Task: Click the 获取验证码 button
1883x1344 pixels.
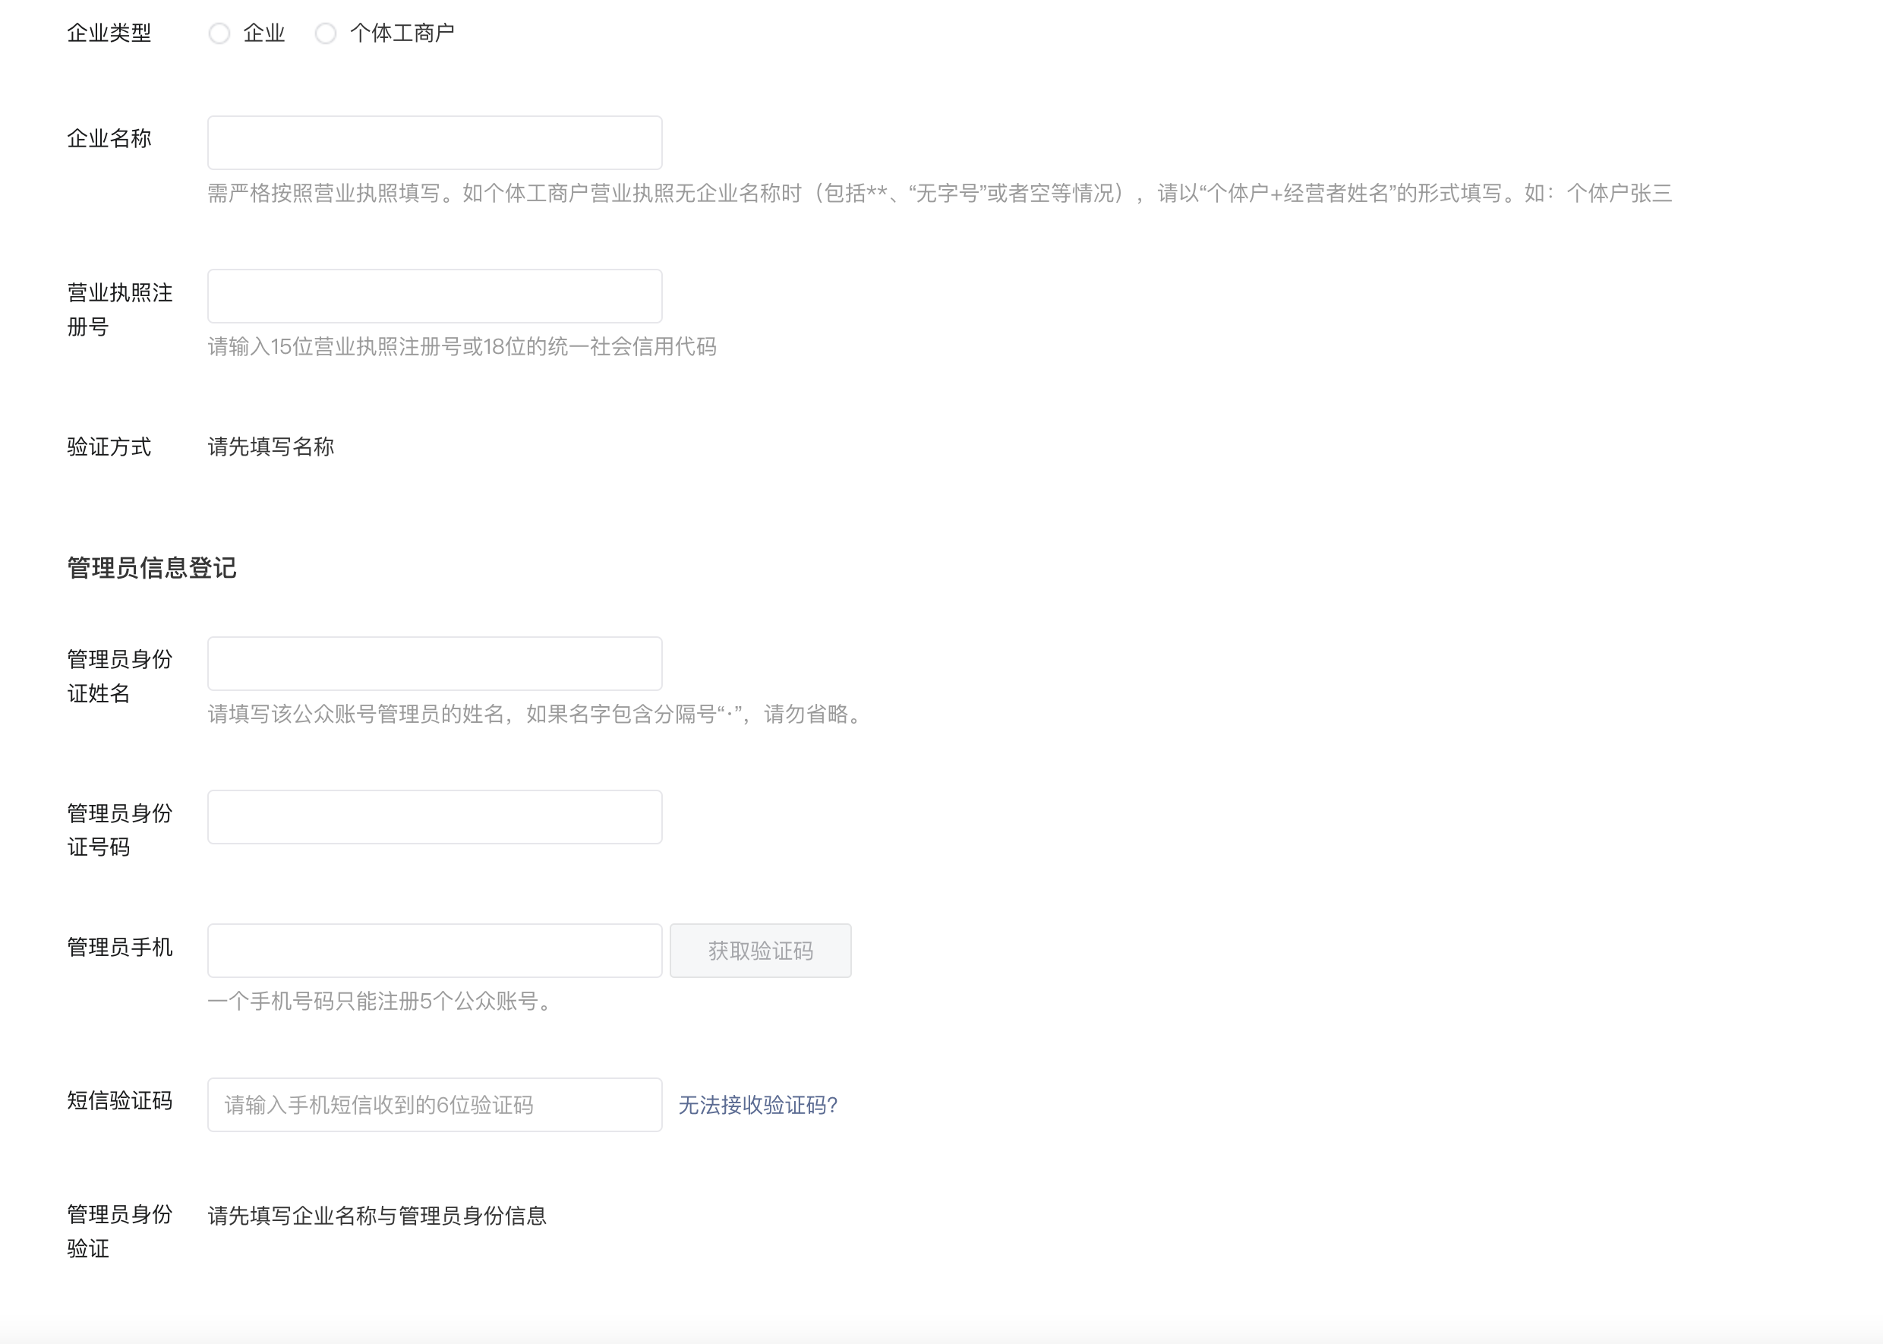Action: 760,950
